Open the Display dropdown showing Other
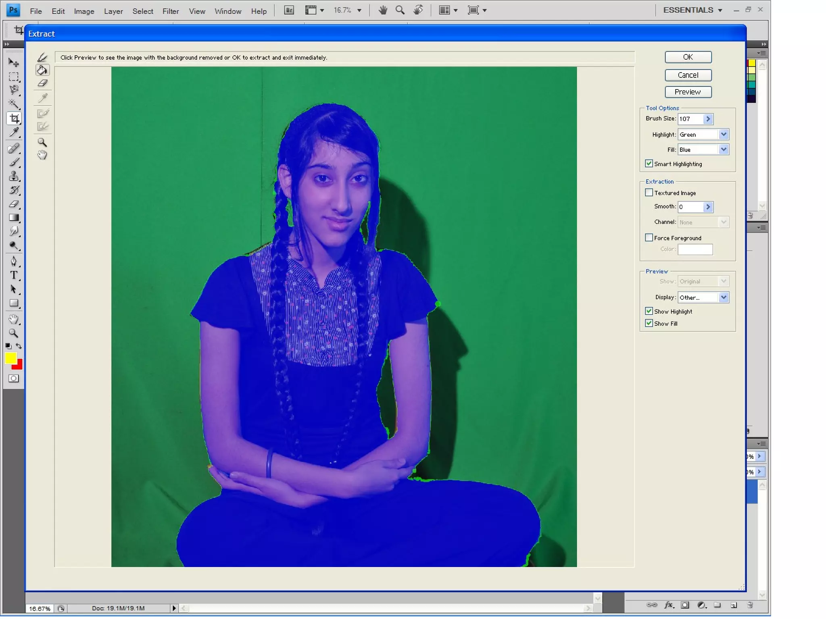826x619 pixels. coord(723,297)
